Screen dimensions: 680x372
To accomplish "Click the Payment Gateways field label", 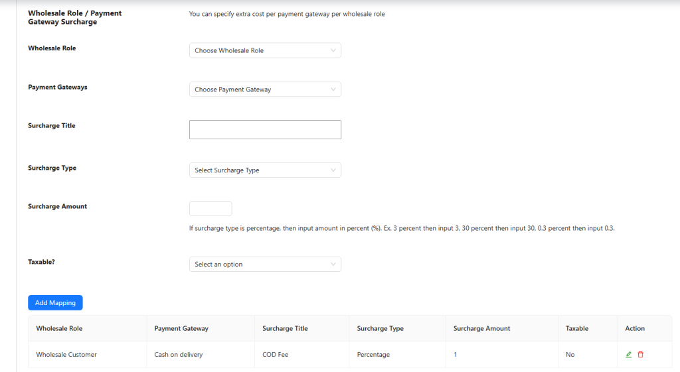I will [x=57, y=87].
